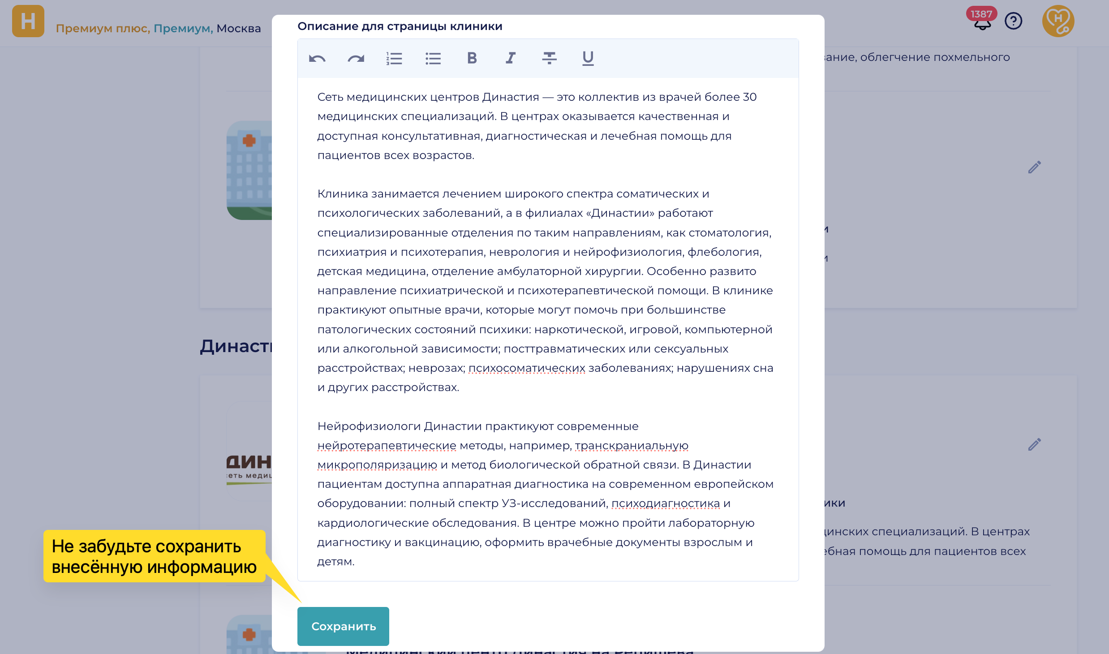Screen dimensions: 1109x654
Task: Click the lower pencil edit icon
Action: [x=1034, y=444]
